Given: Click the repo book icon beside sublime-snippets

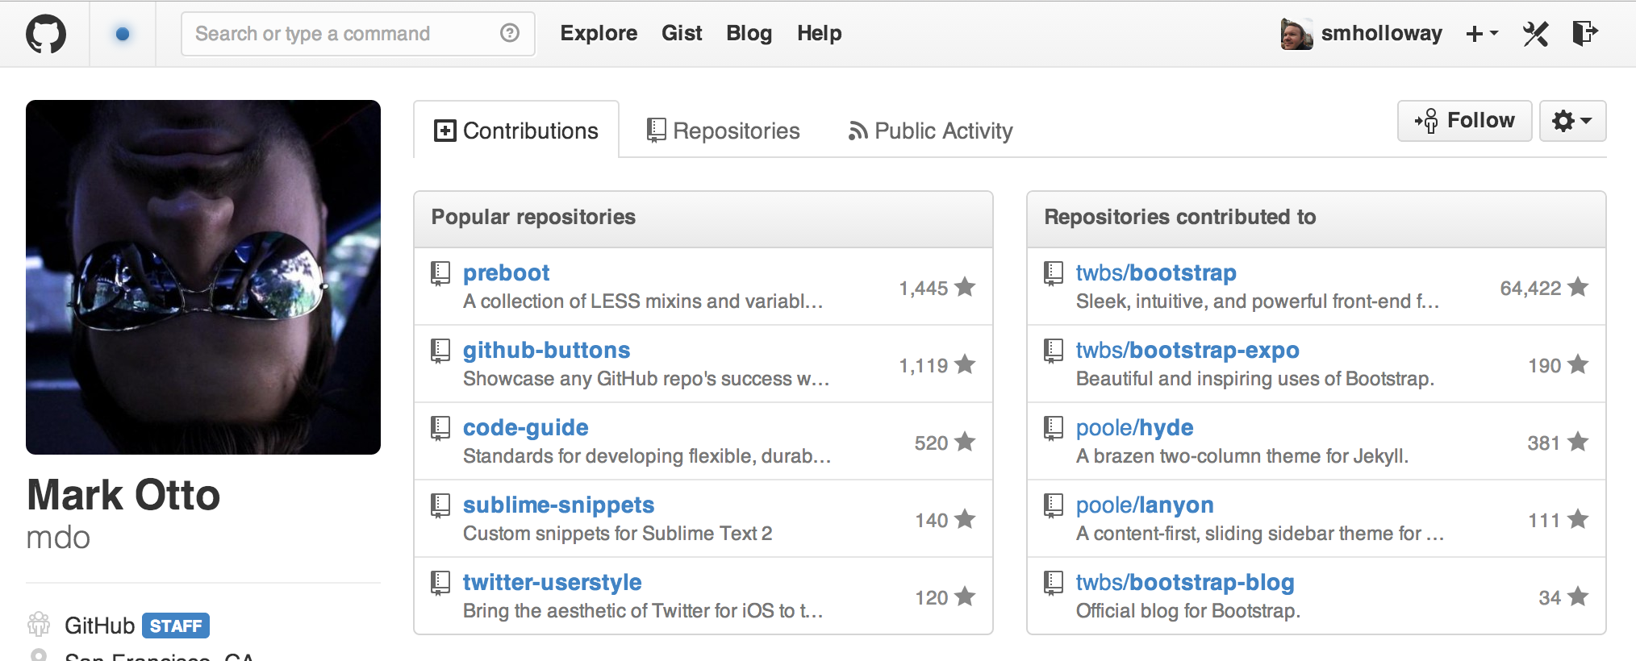Looking at the screenshot, I should coord(440,505).
